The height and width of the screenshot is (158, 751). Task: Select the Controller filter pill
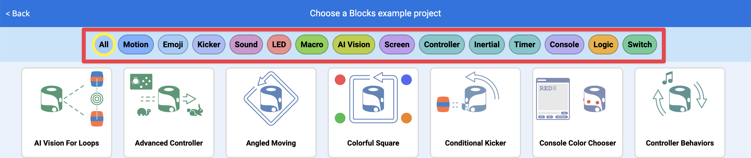pyautogui.click(x=442, y=45)
